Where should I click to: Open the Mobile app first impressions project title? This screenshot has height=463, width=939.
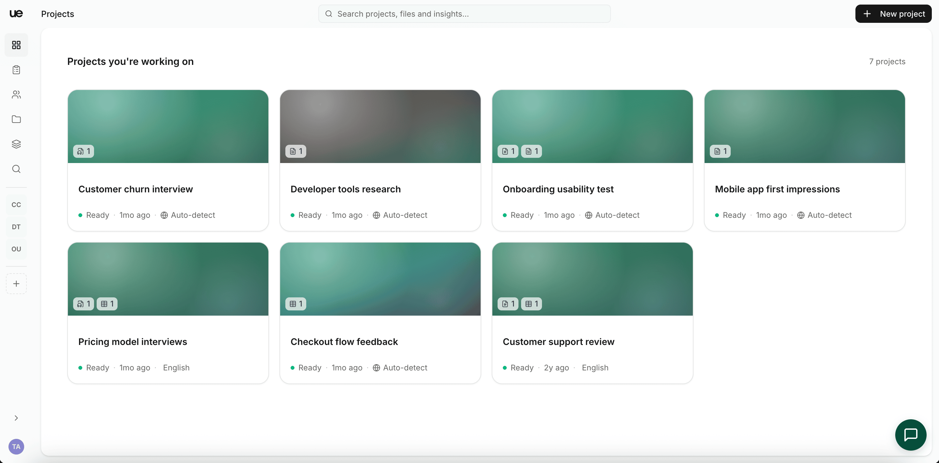(x=777, y=189)
